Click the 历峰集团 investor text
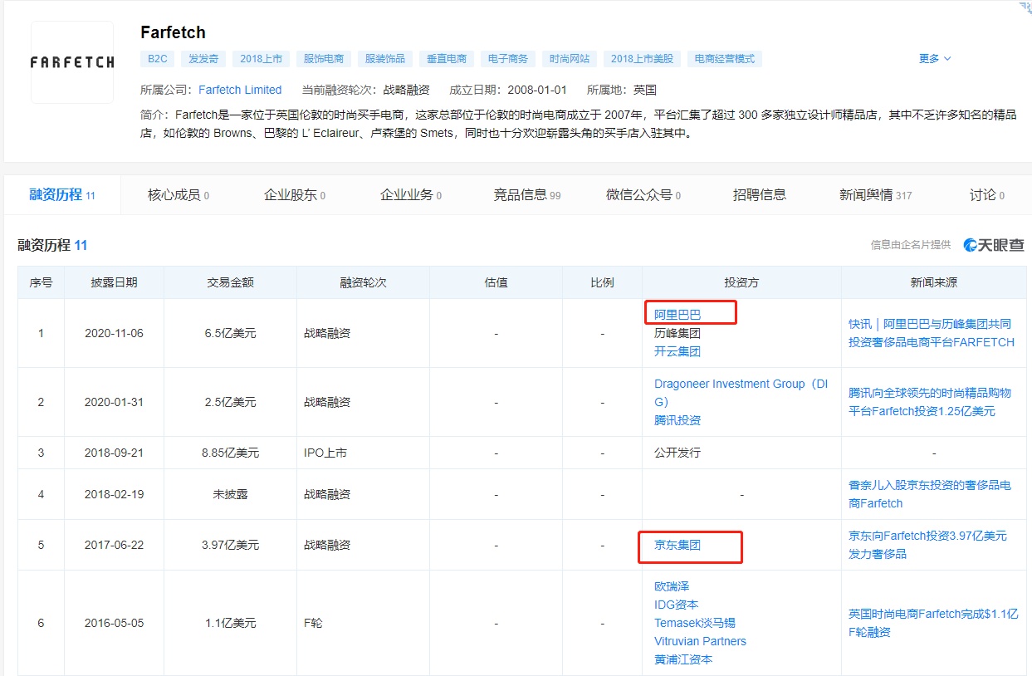This screenshot has height=676, width=1032. point(677,333)
